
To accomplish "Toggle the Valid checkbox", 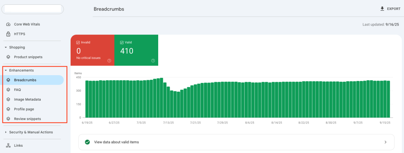I will (122, 42).
